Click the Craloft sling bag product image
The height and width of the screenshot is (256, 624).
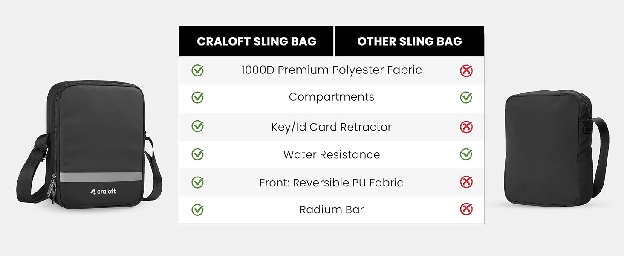pyautogui.click(x=90, y=145)
